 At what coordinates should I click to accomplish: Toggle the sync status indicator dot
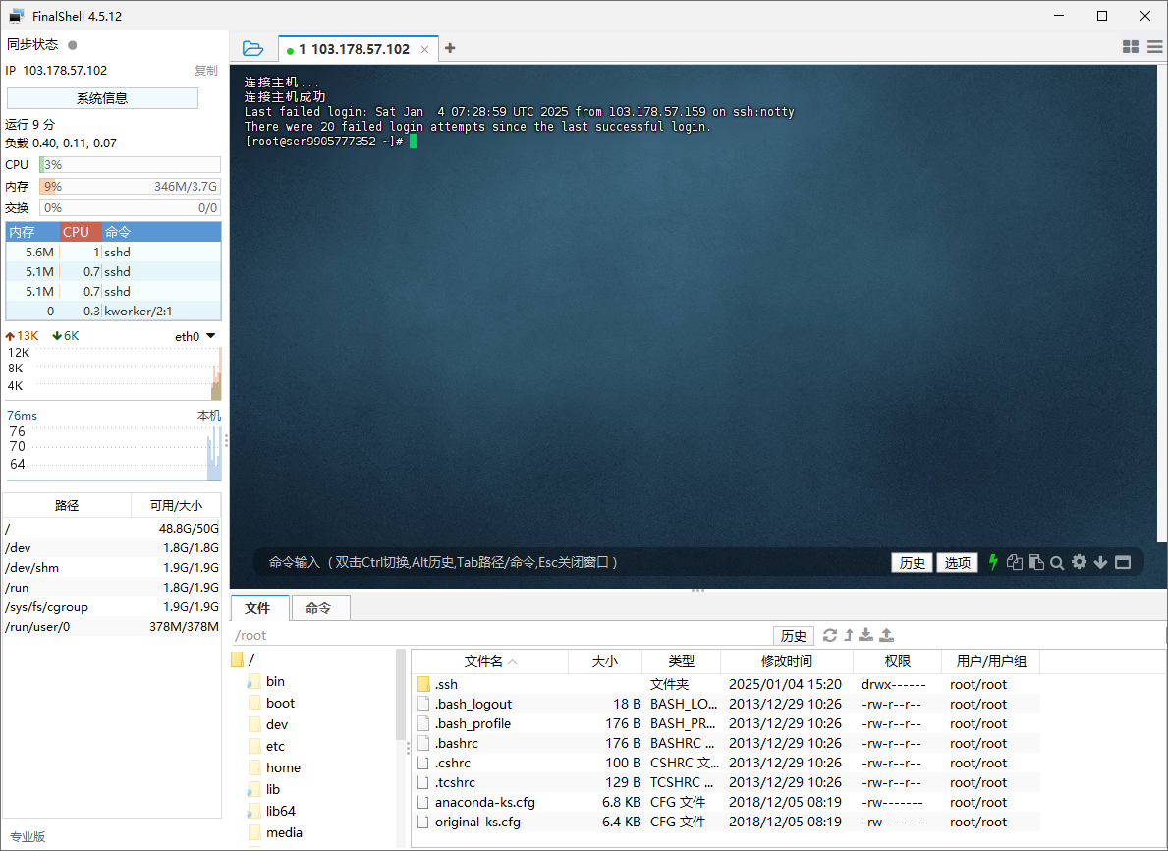tap(73, 45)
